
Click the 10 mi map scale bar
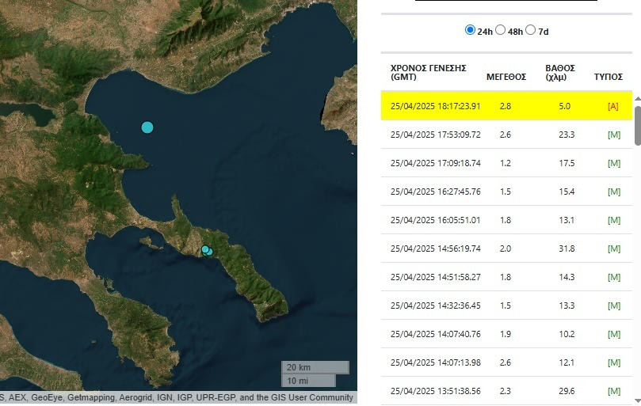click(x=309, y=381)
